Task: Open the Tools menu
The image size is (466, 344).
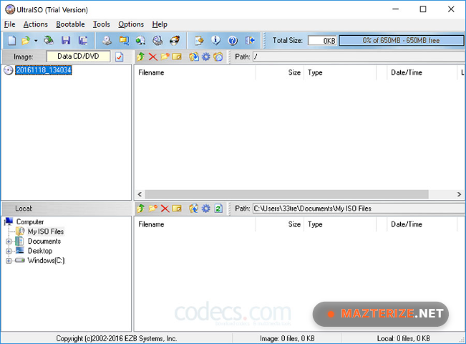Action: coord(102,24)
